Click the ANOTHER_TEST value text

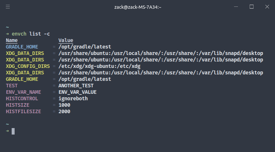pyautogui.click(x=76, y=85)
